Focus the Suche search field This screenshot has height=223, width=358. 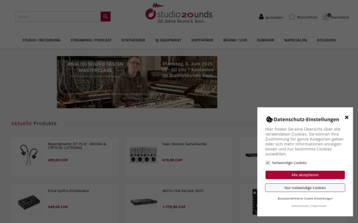click(58, 17)
